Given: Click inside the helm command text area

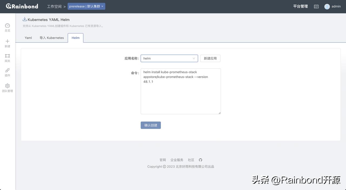Looking at the screenshot, I should point(181,91).
